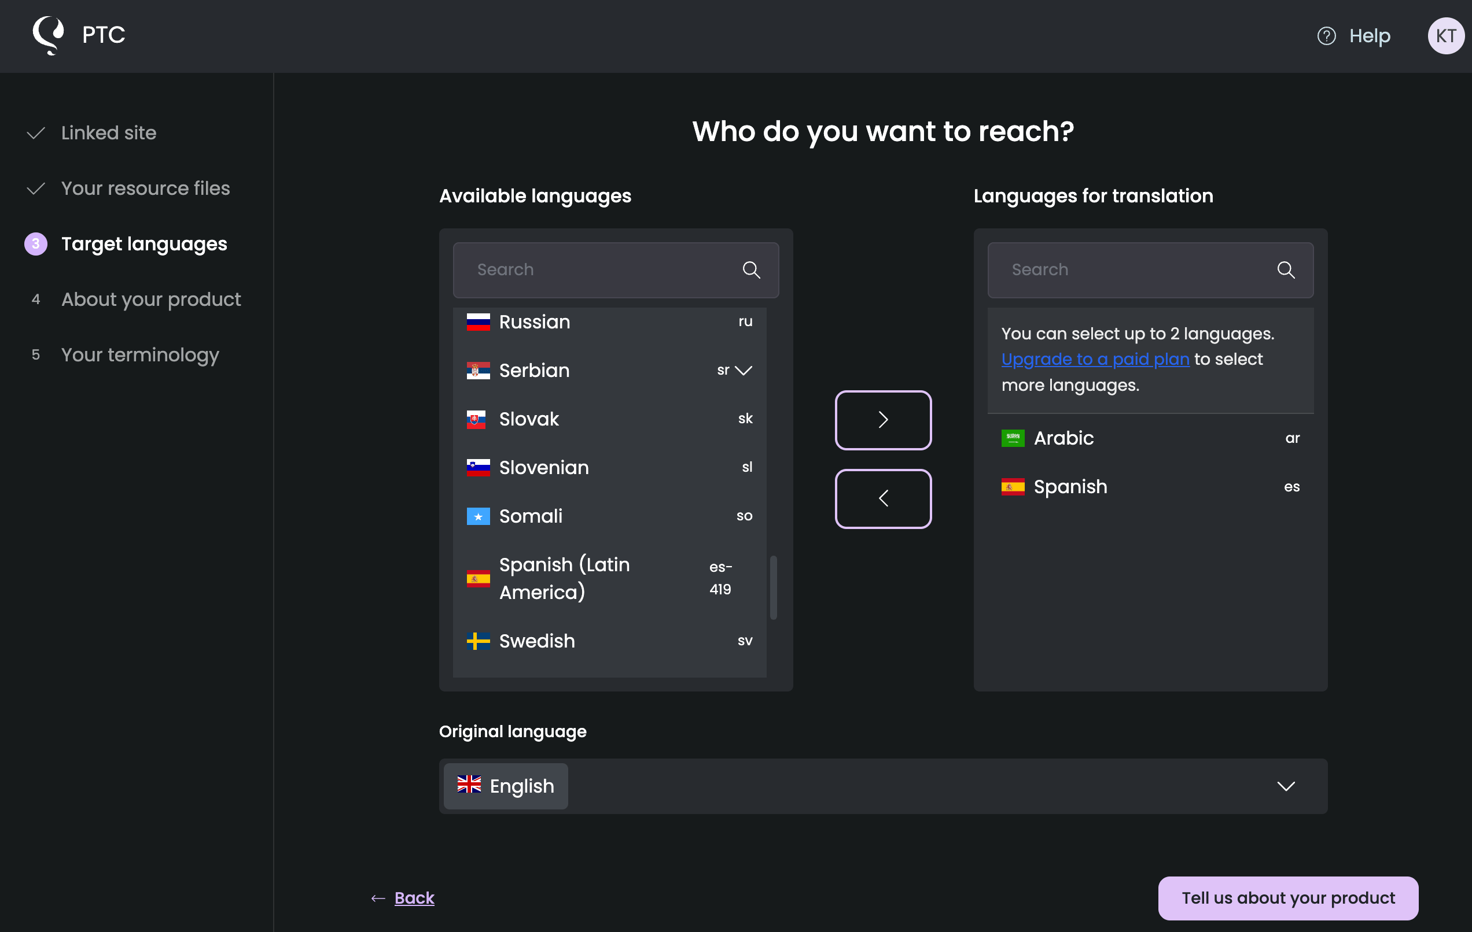Go to About your product step
Viewport: 1472px width, 932px height.
[x=151, y=300]
